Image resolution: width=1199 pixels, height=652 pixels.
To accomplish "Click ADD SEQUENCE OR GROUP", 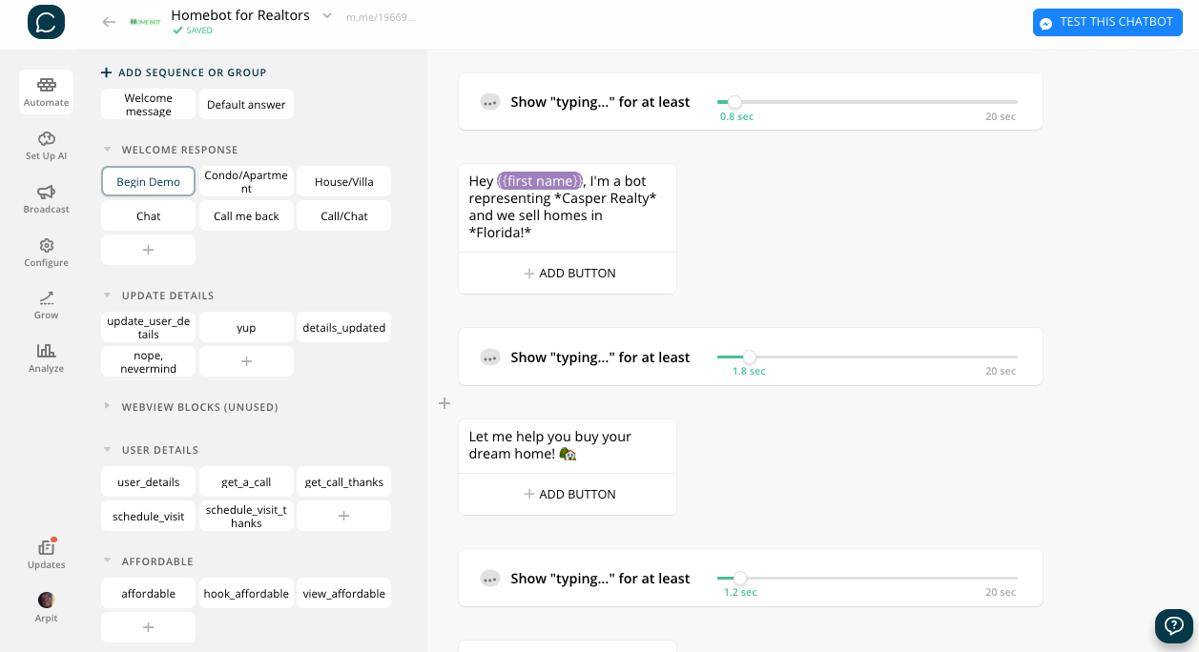I will click(x=184, y=72).
